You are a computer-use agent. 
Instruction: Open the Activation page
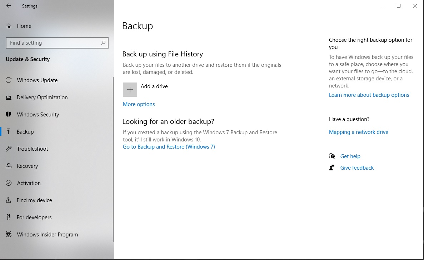click(29, 183)
